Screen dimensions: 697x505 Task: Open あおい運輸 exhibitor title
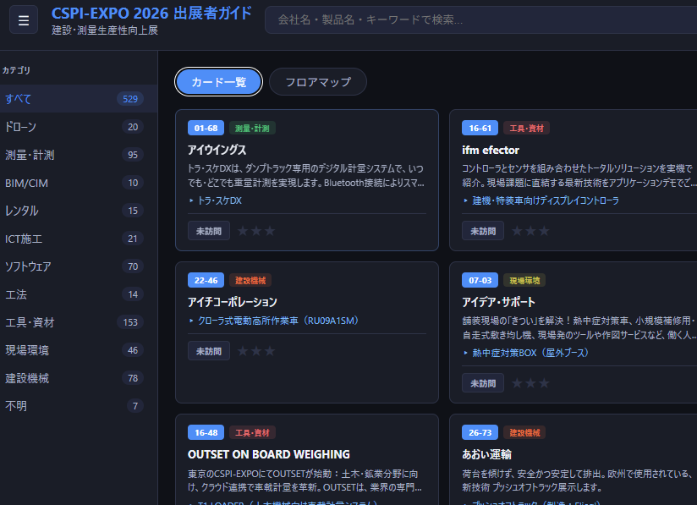pos(486,454)
